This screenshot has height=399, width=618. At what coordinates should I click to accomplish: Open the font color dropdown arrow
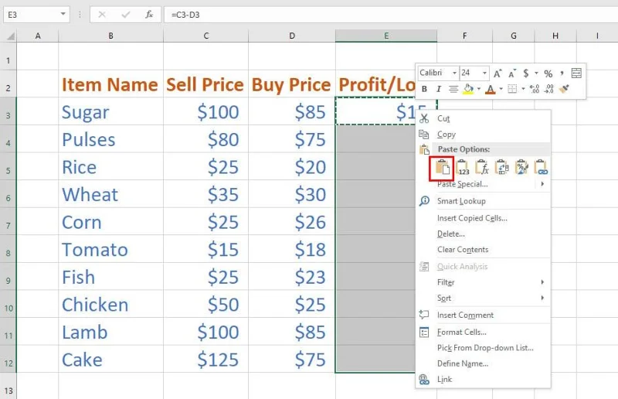501,89
